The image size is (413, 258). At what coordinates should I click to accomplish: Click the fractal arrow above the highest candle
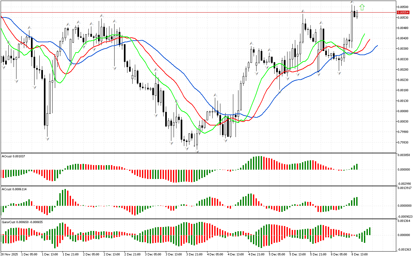[352, 2]
